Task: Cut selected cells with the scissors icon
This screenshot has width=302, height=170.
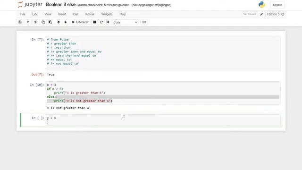Action: (x=36, y=22)
